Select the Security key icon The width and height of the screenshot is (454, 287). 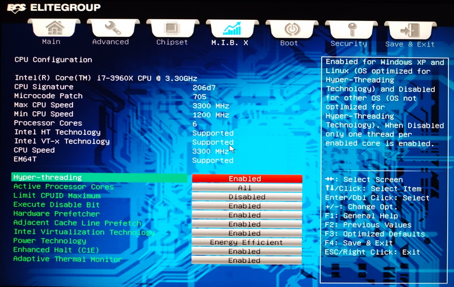[x=351, y=30]
